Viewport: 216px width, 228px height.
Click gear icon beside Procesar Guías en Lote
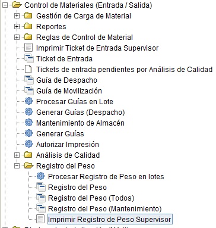(28, 101)
